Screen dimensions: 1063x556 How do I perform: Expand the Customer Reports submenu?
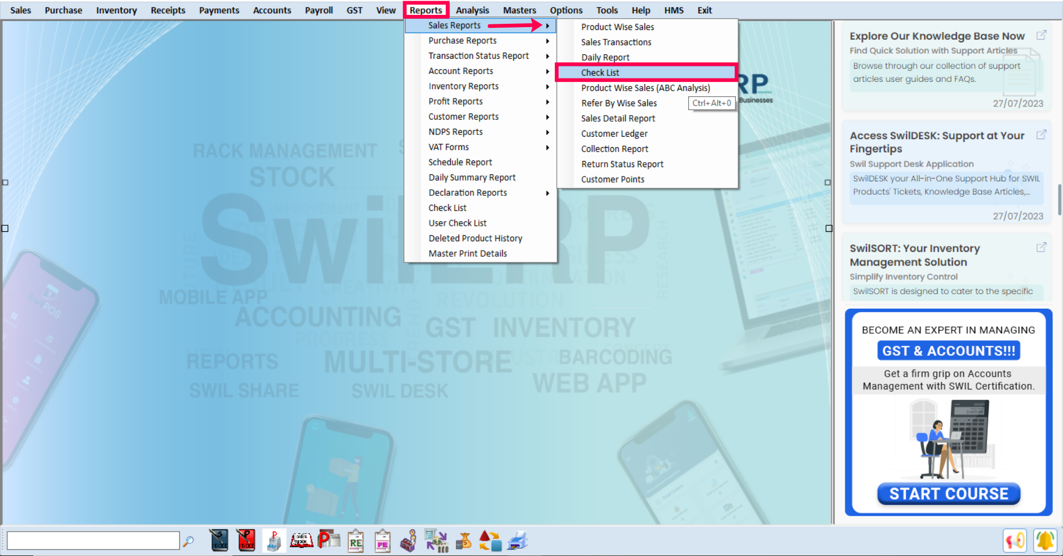(480, 117)
